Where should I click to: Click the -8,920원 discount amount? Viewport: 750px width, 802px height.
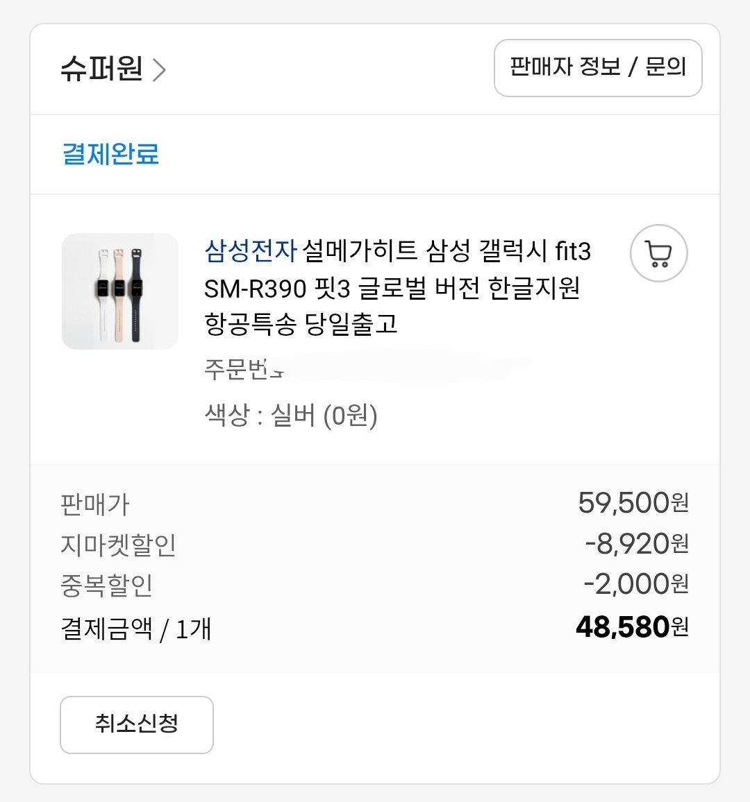pyautogui.click(x=636, y=544)
